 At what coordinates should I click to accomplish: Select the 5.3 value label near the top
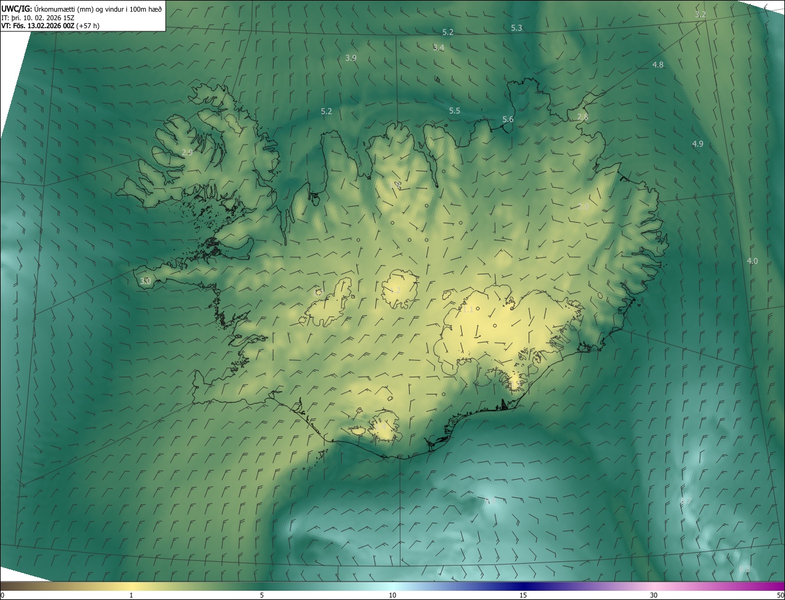[516, 28]
